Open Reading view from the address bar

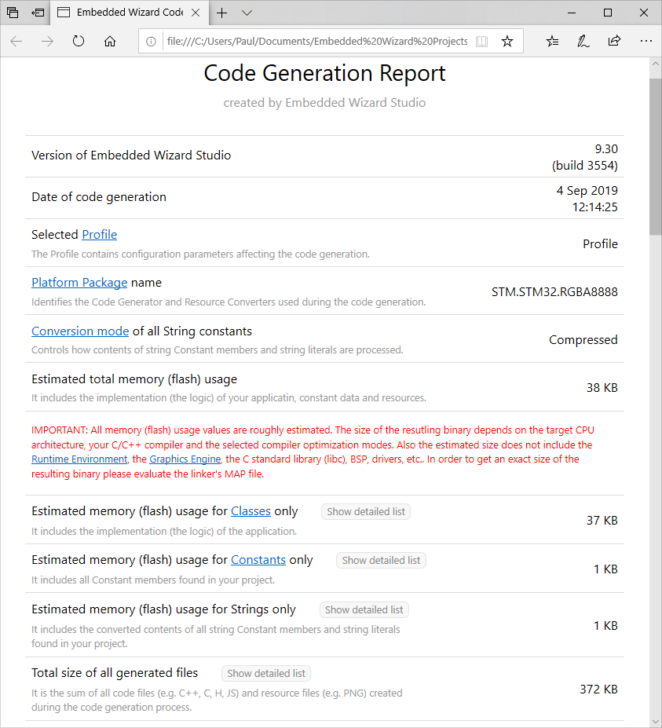pyautogui.click(x=482, y=41)
